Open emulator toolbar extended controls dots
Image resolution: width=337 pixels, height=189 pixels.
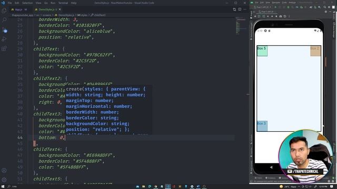(289, 16)
